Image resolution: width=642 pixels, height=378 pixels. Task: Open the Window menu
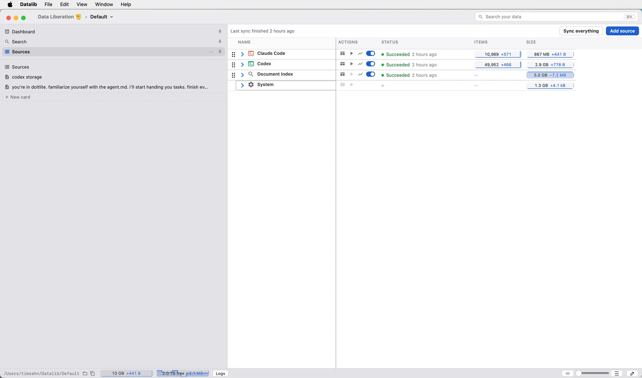104,4
